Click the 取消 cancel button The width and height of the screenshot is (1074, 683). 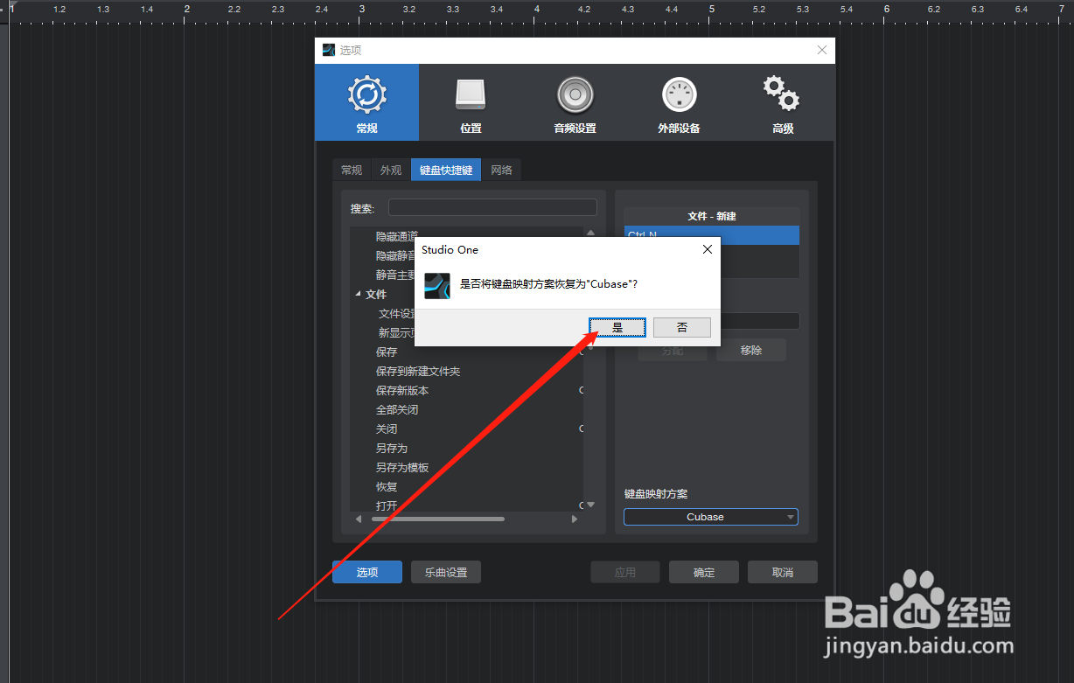point(783,572)
